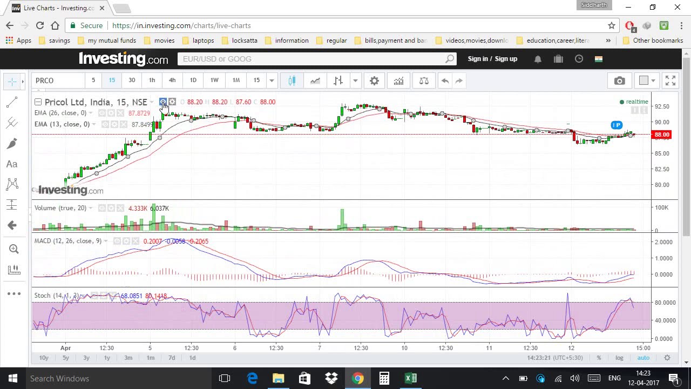Select the 1h timeframe
This screenshot has height=389, width=691.
152,81
